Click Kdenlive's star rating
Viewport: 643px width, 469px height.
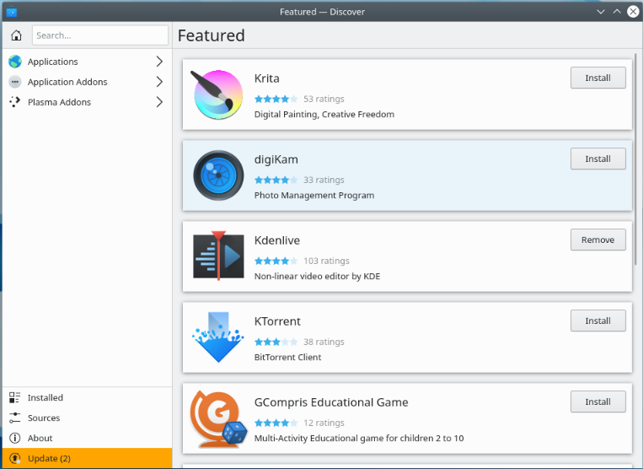pos(276,261)
